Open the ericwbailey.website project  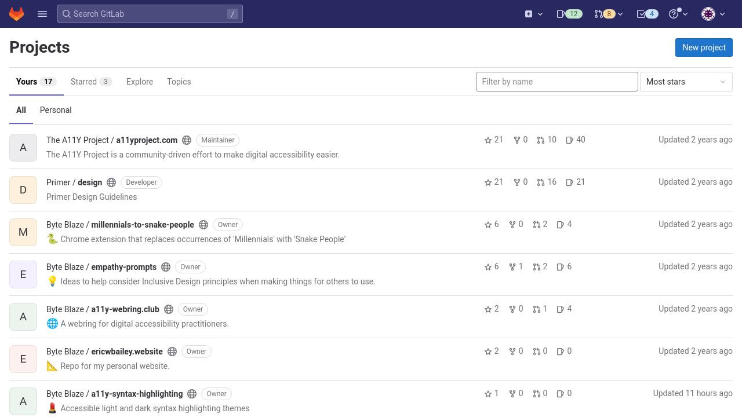pos(104,352)
